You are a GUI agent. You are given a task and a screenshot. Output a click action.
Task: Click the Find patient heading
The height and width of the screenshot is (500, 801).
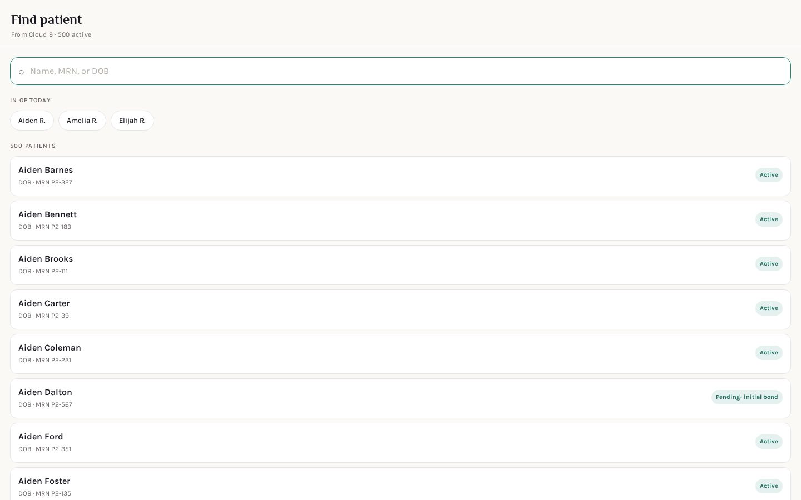point(46,19)
